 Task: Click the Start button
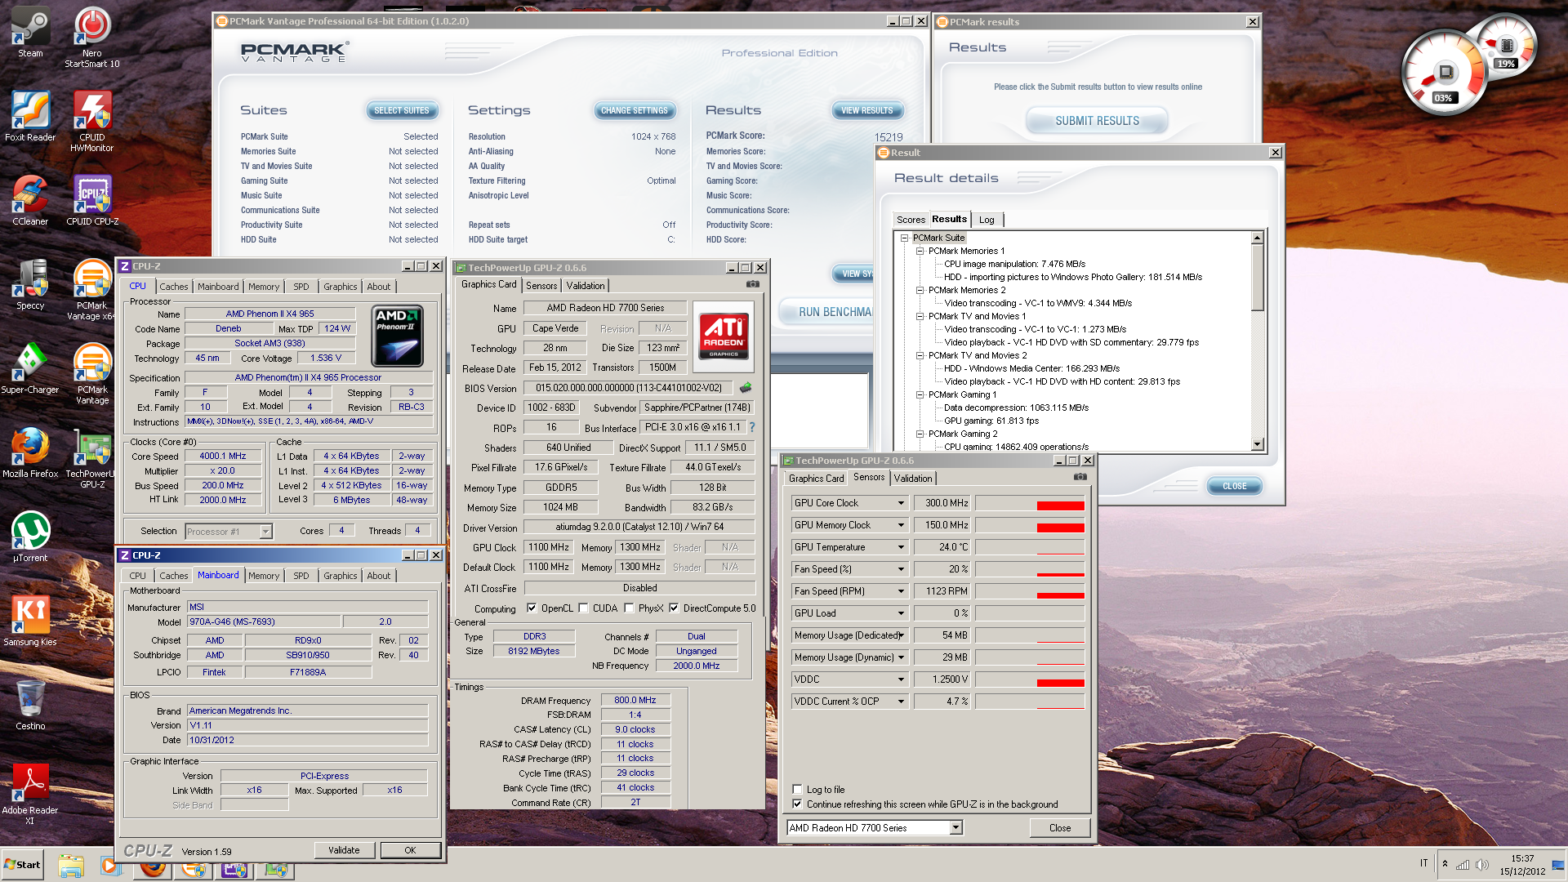coord(22,865)
